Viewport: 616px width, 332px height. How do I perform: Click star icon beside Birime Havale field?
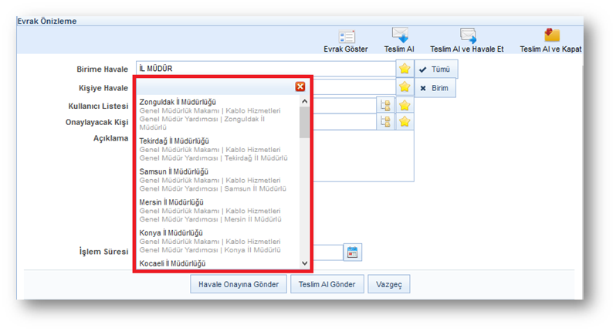[x=404, y=69]
